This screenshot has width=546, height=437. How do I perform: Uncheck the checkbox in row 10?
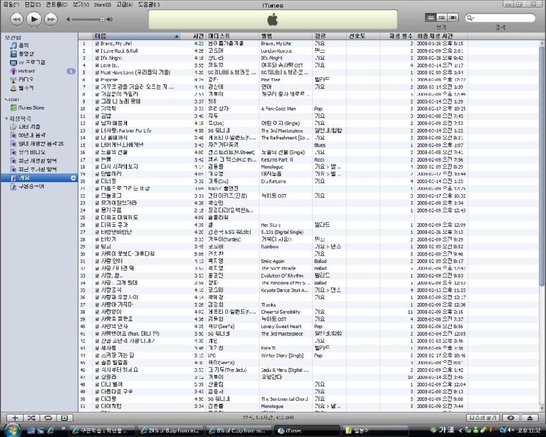tap(97, 109)
